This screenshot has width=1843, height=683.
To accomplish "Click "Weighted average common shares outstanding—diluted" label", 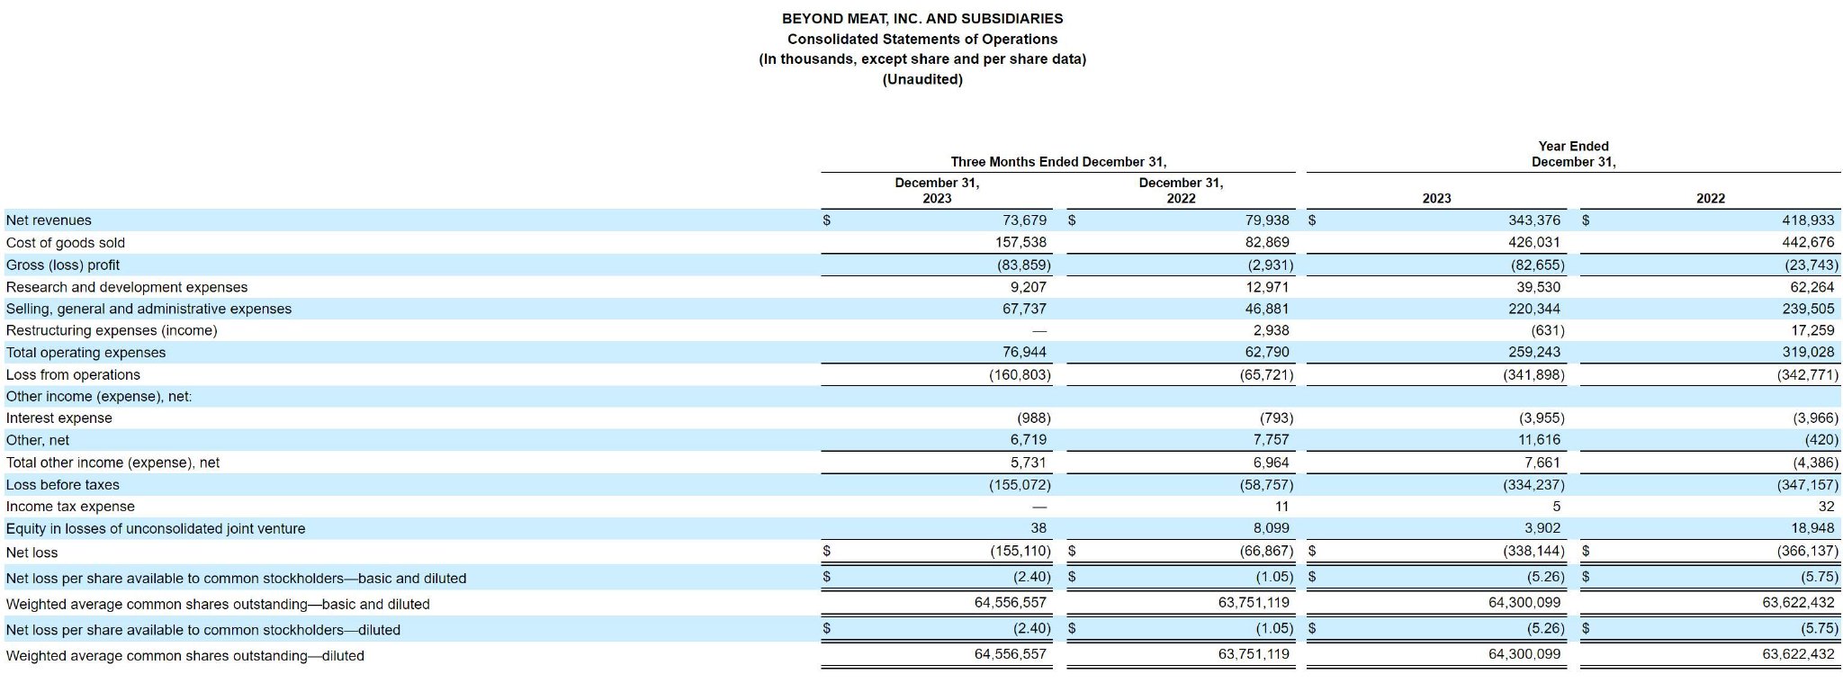I will pos(185,656).
